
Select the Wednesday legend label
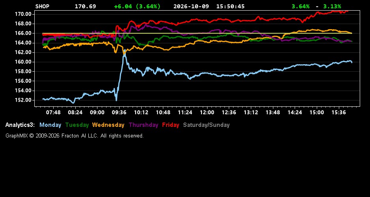[108, 125]
